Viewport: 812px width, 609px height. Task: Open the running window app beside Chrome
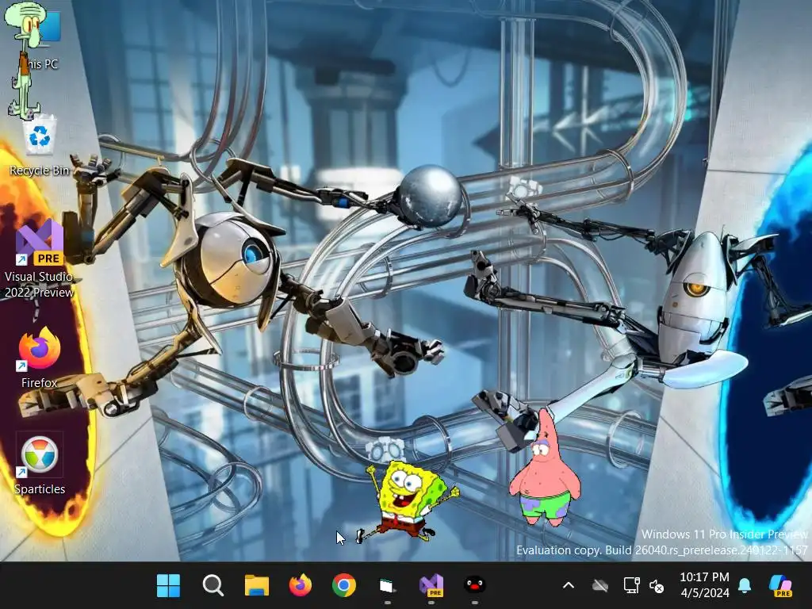click(x=387, y=586)
